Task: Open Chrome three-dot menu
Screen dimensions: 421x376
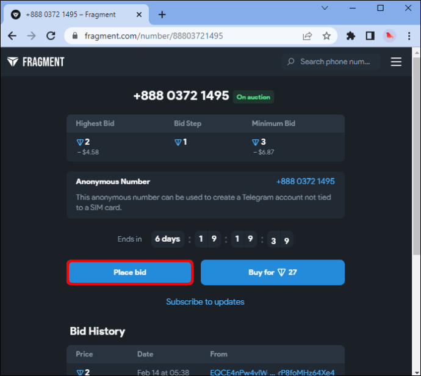Action: (409, 36)
